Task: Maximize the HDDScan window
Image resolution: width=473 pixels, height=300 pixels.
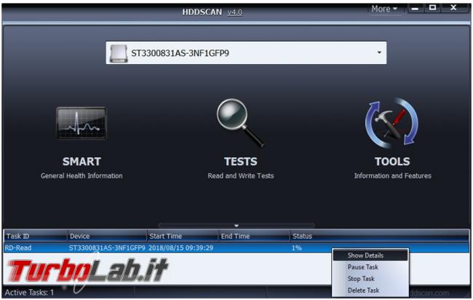Action: point(432,8)
